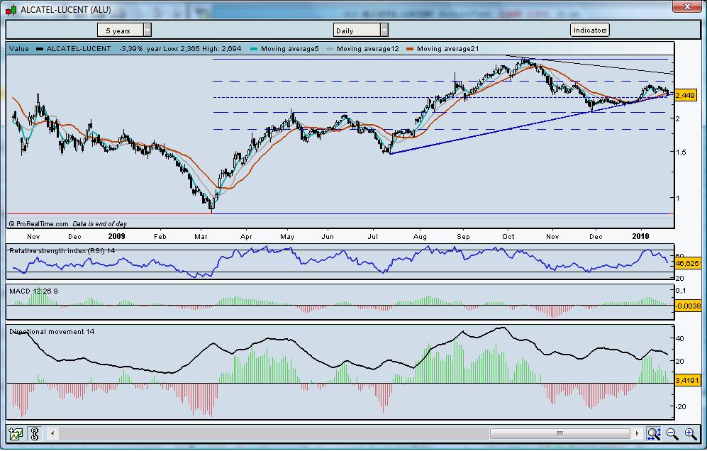Viewport: 707px width, 451px height.
Task: Click the Indicators button
Action: click(589, 30)
